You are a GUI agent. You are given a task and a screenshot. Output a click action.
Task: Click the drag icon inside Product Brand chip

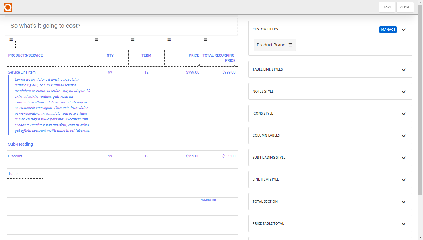(x=290, y=45)
